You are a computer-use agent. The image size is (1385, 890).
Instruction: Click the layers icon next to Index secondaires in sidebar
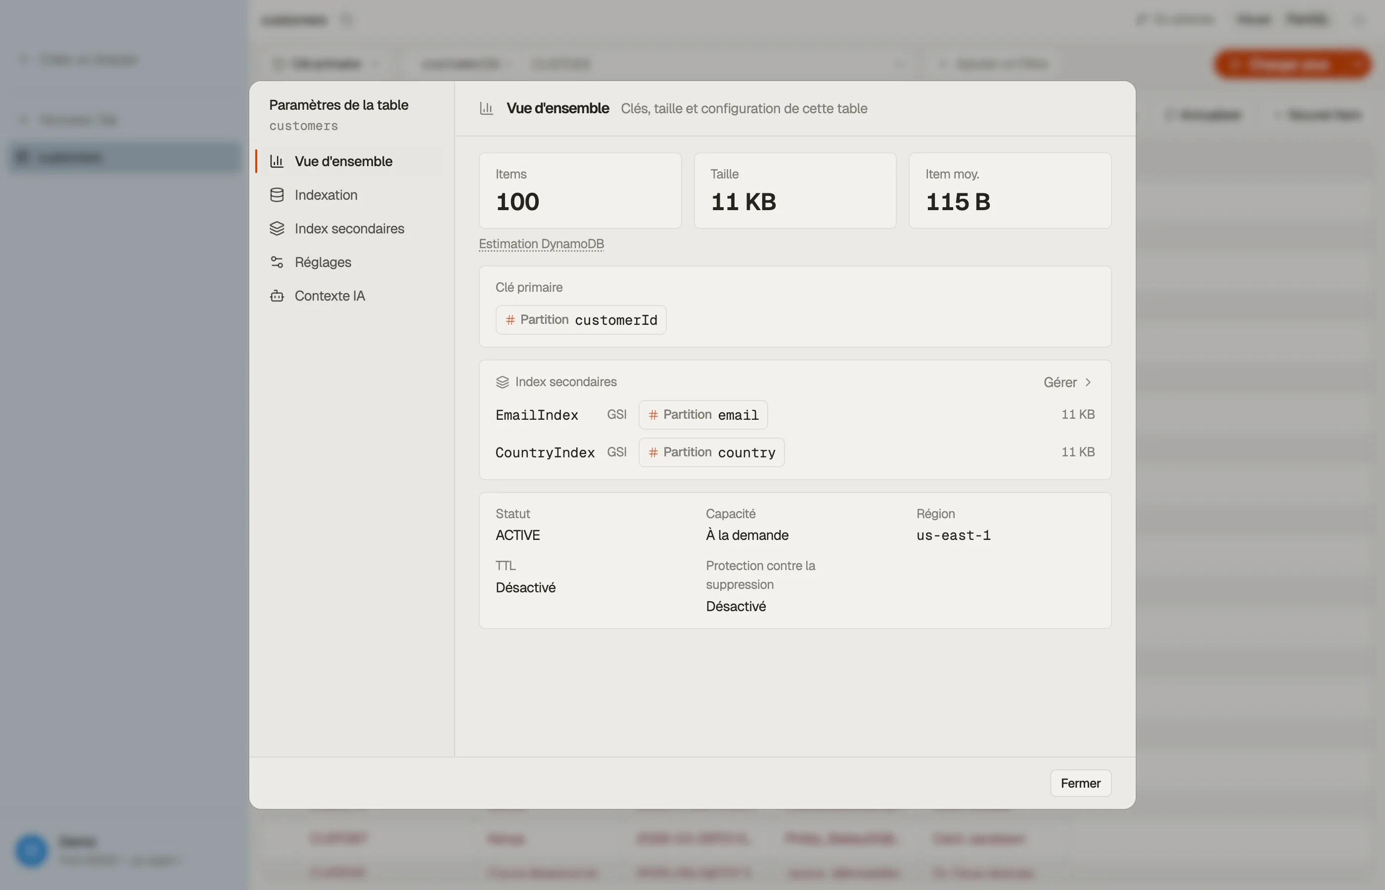(x=277, y=228)
